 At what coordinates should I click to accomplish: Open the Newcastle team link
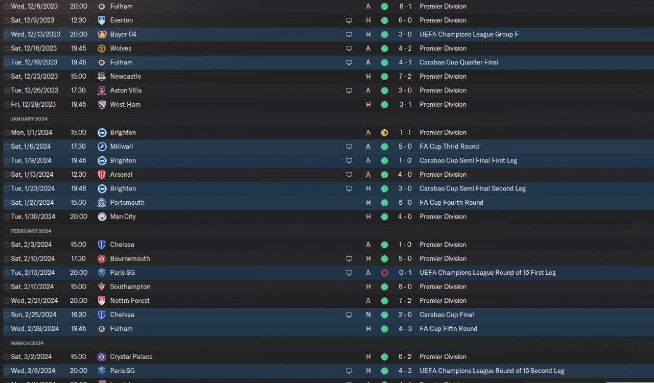tap(126, 77)
